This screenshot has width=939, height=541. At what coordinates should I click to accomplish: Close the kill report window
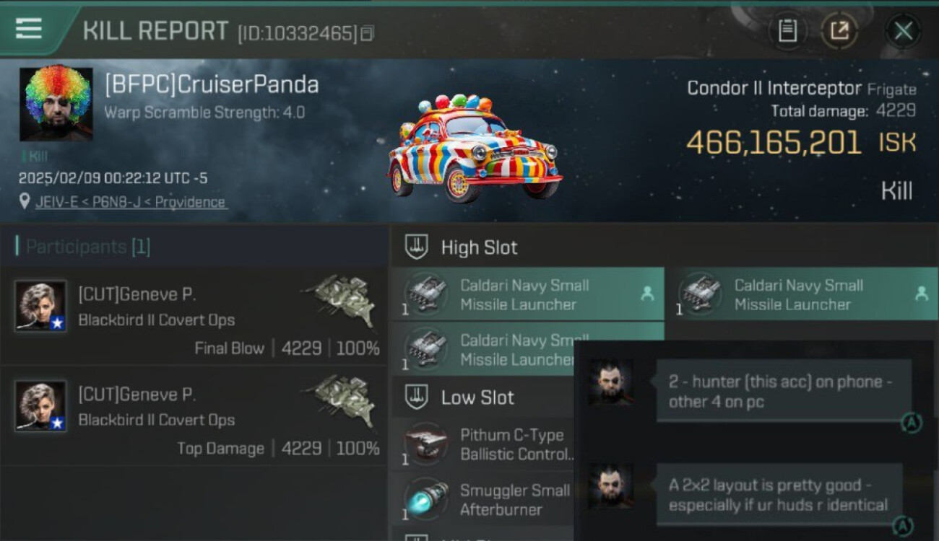(x=903, y=31)
